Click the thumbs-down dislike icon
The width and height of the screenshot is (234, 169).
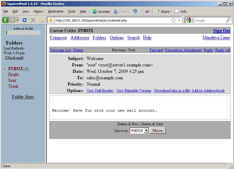click(135, 11)
